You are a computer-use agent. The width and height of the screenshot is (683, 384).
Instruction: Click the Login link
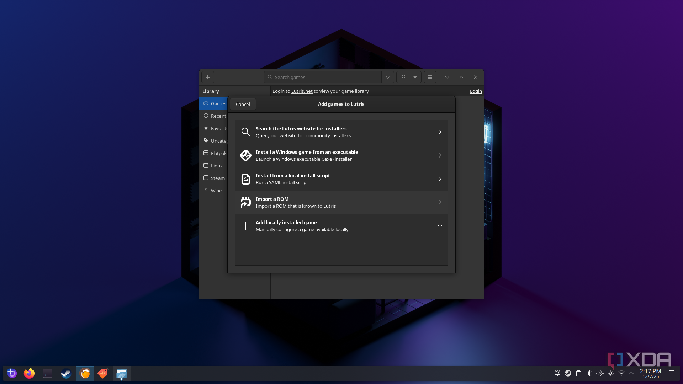(476, 91)
